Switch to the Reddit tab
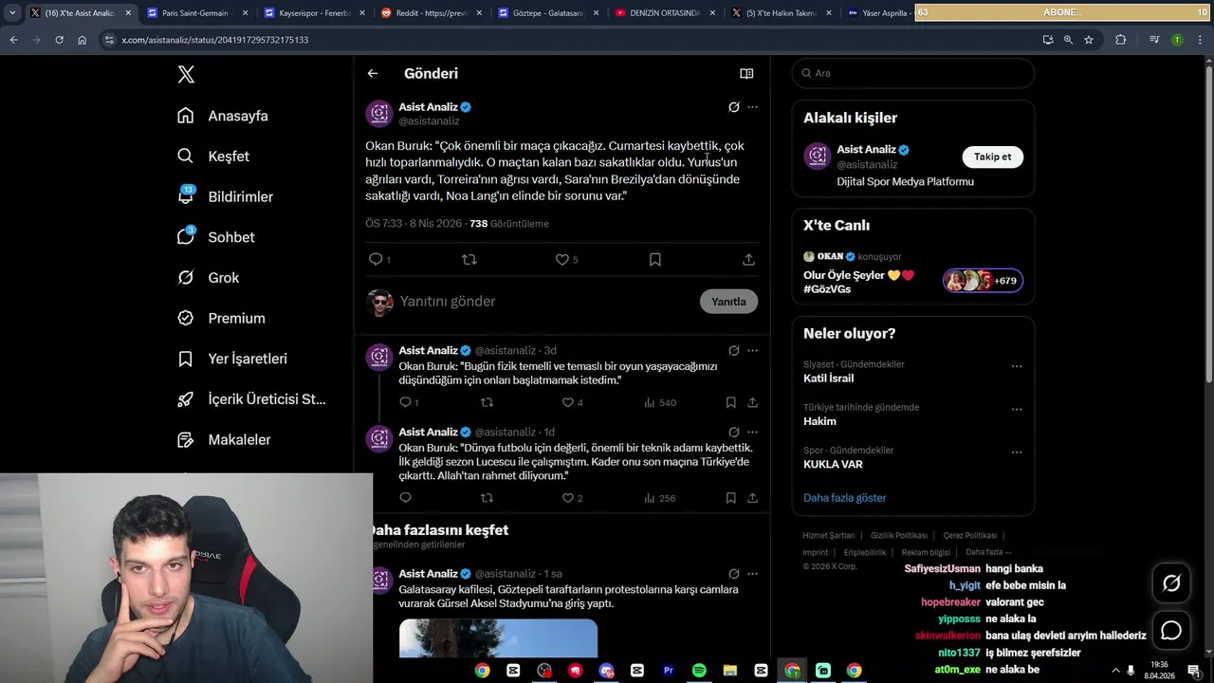The height and width of the screenshot is (683, 1214). [x=431, y=12]
